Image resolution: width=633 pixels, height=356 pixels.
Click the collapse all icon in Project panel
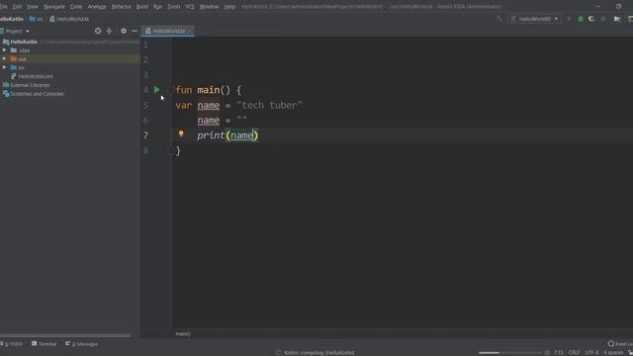[109, 31]
